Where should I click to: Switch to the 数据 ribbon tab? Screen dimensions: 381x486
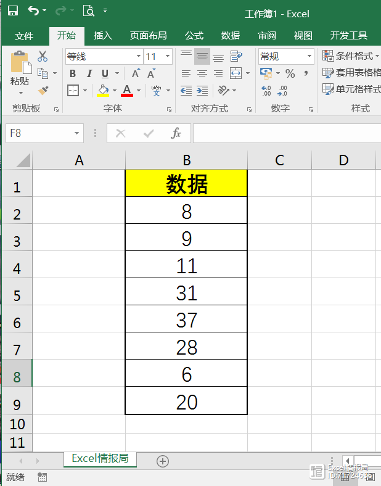[231, 36]
